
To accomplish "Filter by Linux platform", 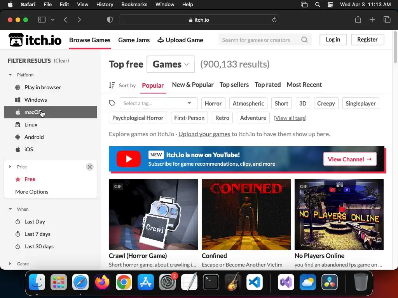I will (x=51, y=125).
